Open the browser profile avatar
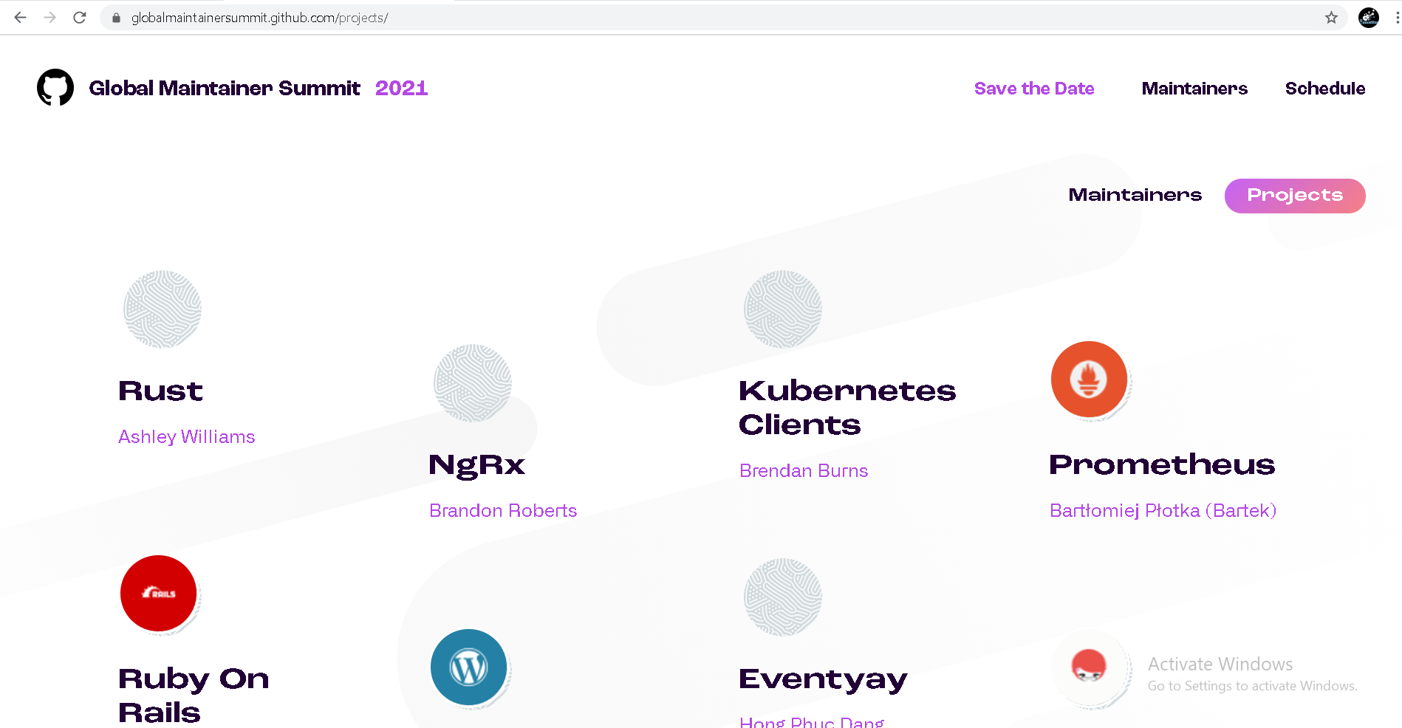 pyautogui.click(x=1369, y=18)
